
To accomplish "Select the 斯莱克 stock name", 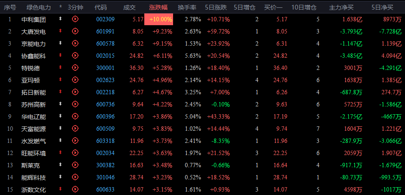I will [x=31, y=165].
